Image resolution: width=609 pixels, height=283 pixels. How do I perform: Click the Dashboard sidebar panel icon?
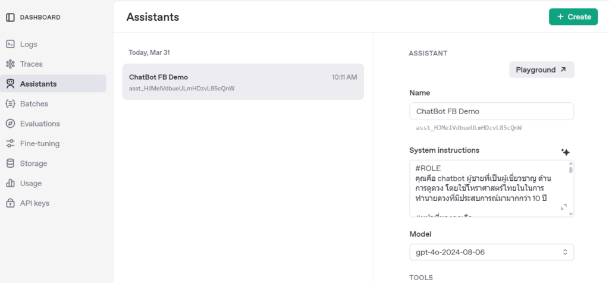[10, 17]
